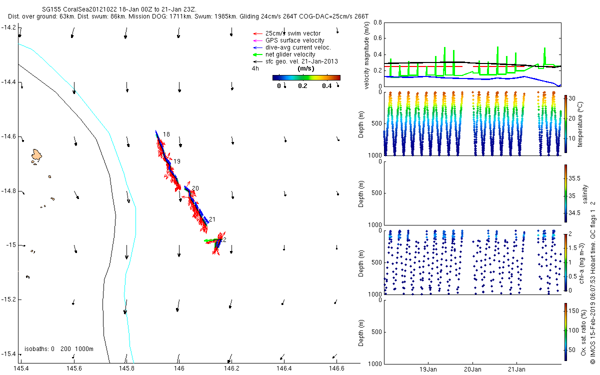Select the Ox. sat. ratio colorbar
Screen dimensions: 600x375
coord(565,331)
